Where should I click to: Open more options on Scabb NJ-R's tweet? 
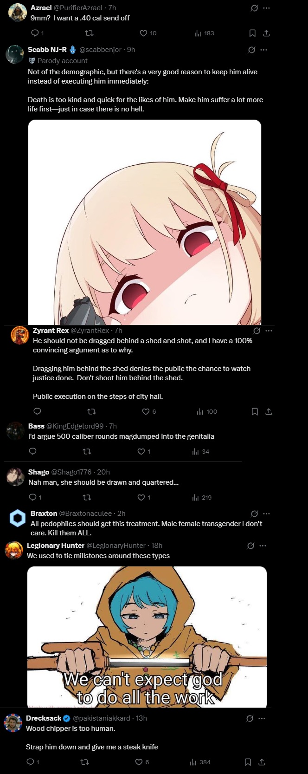[264, 50]
